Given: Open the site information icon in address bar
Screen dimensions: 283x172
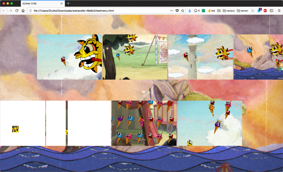Looking at the screenshot, I should pos(30,11).
